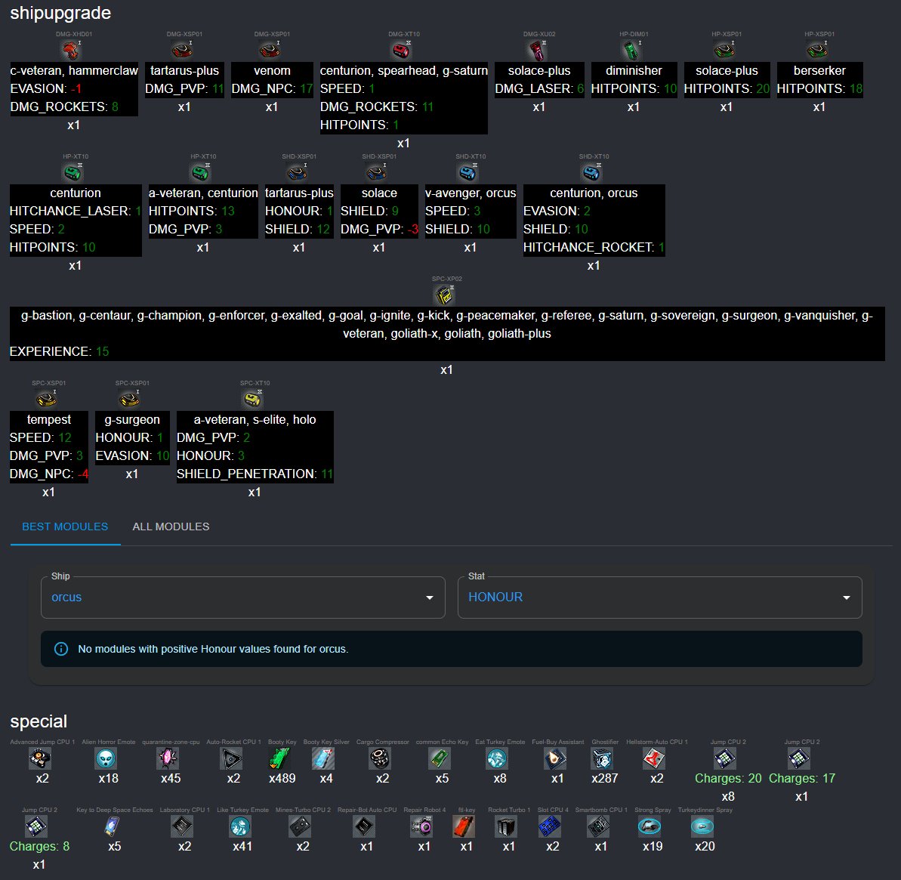The height and width of the screenshot is (880, 901).
Task: Click the Slot CPU 4 icon
Action: pyautogui.click(x=552, y=826)
